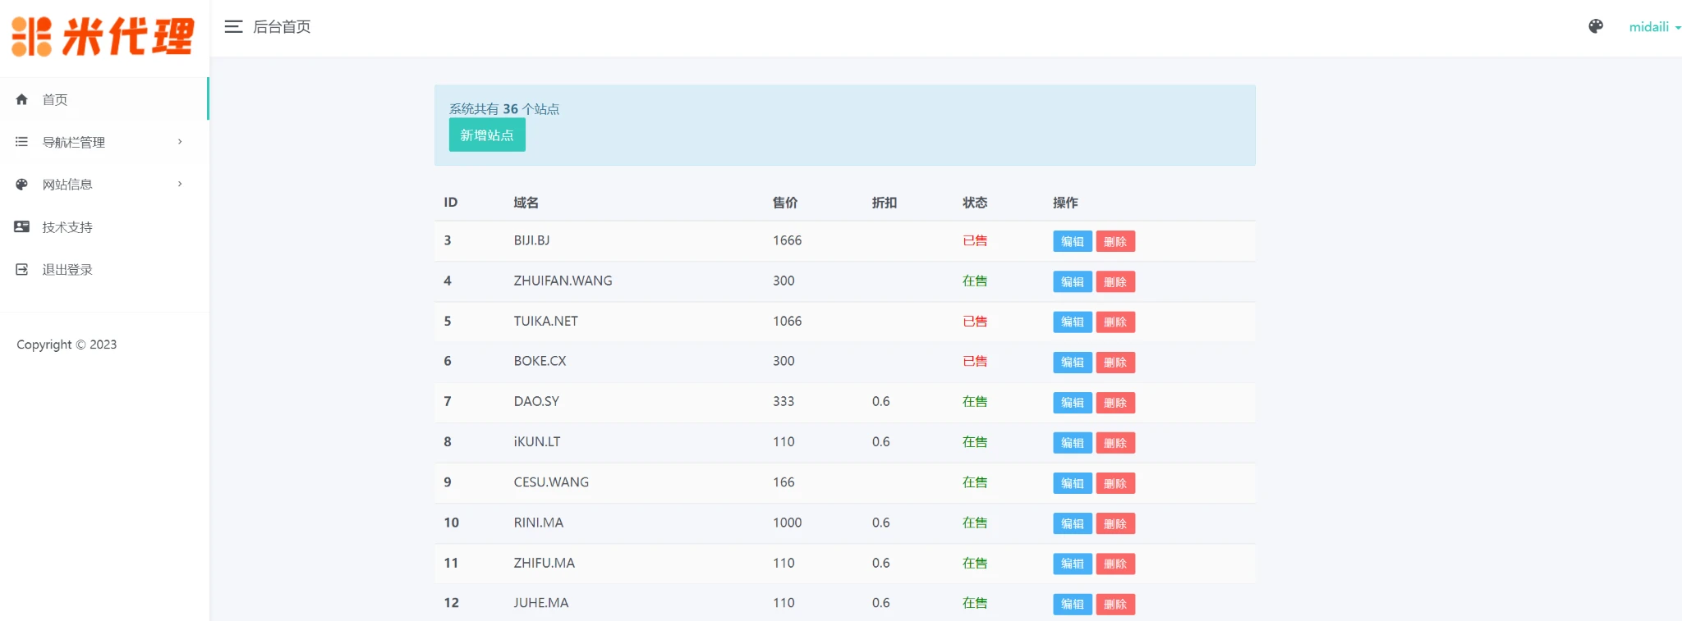Click the 新增站点 button

(x=487, y=135)
